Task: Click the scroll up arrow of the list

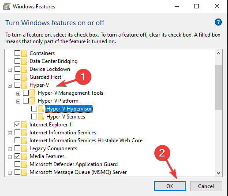Action: click(218, 53)
